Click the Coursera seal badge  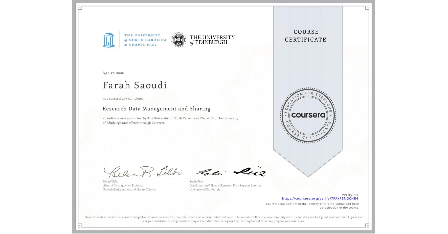pyautogui.click(x=308, y=115)
